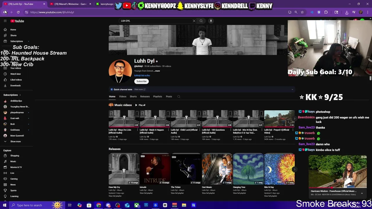View full playlist for Intrude

pyautogui.click(x=146, y=193)
